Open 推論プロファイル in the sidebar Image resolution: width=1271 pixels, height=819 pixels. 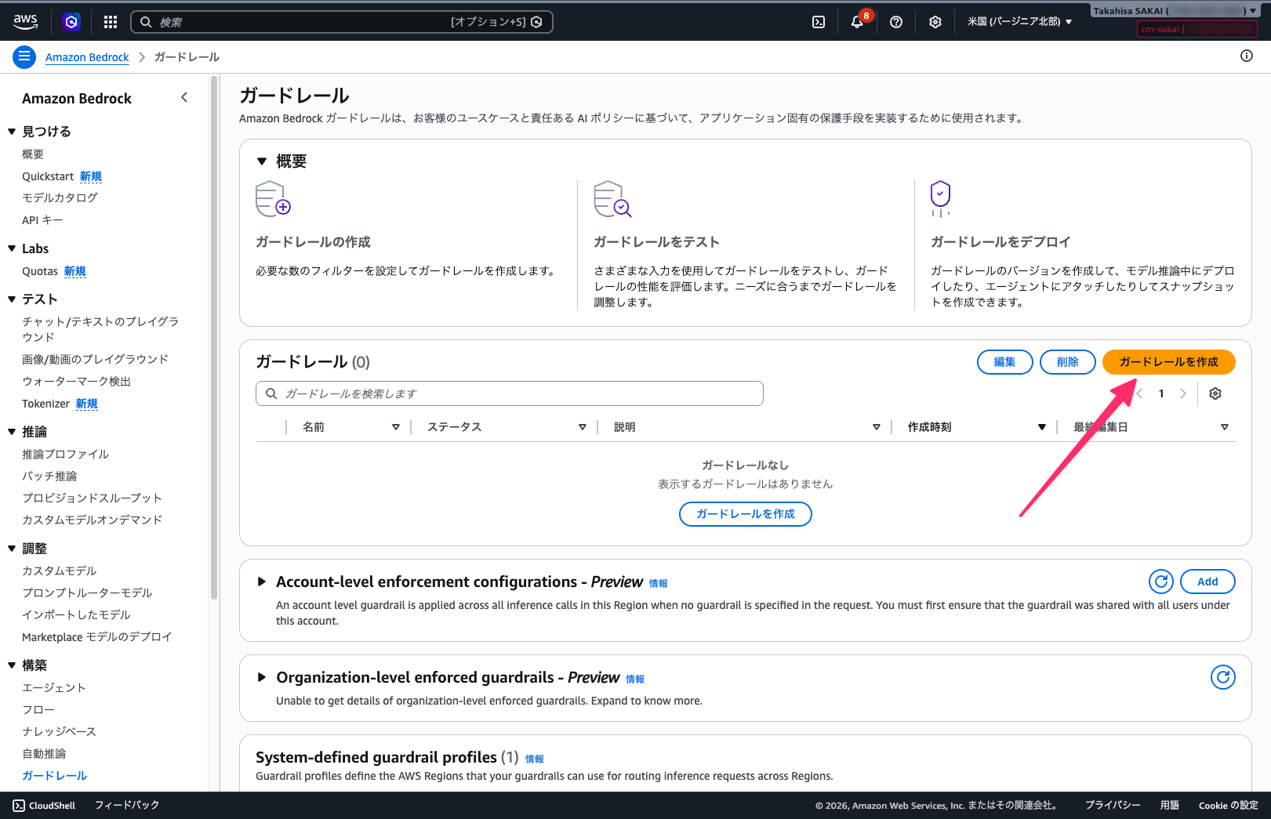coord(65,454)
